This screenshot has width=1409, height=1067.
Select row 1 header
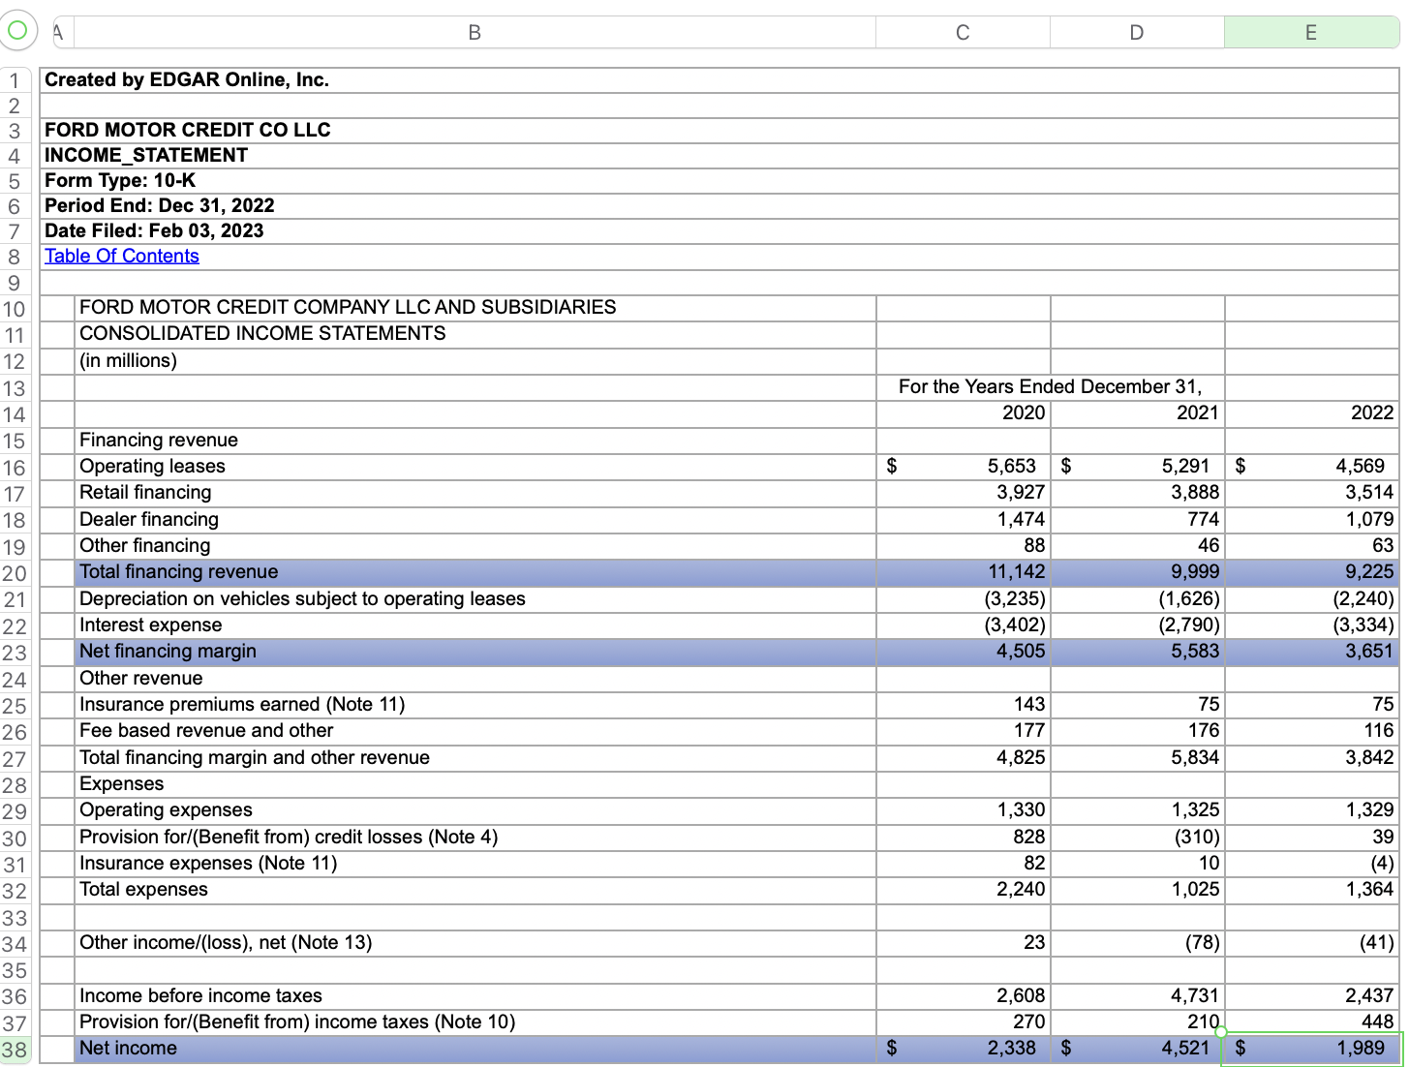click(x=15, y=80)
